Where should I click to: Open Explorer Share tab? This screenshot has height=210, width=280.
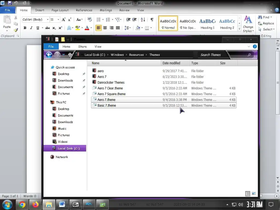[83, 46]
